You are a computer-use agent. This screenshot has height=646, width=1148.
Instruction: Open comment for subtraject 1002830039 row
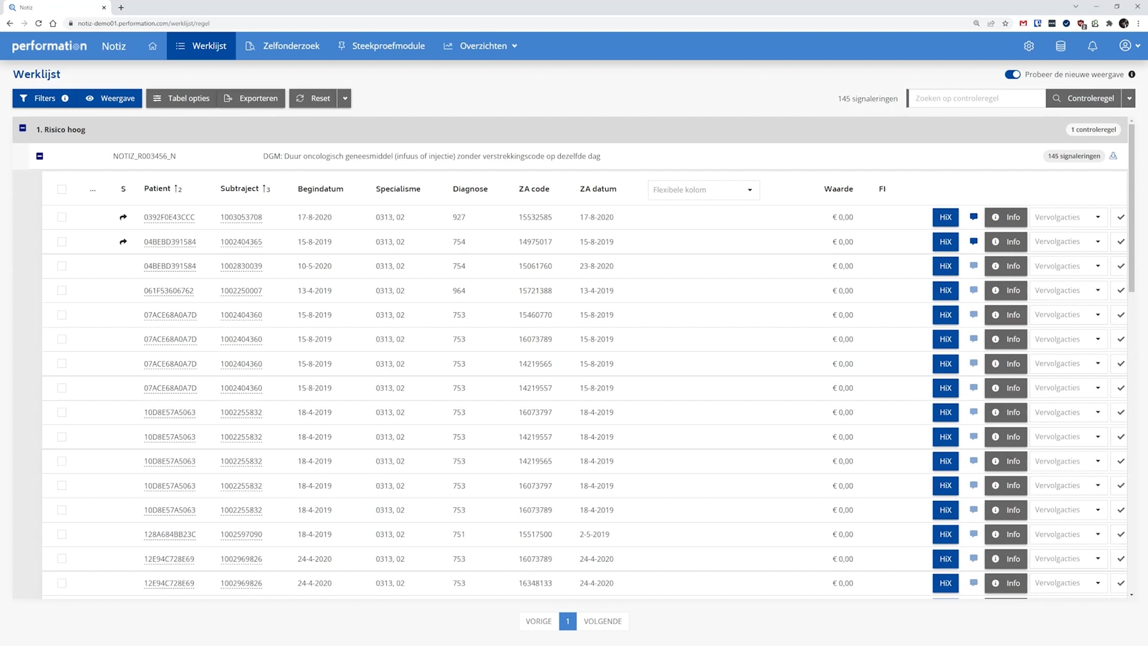[973, 266]
